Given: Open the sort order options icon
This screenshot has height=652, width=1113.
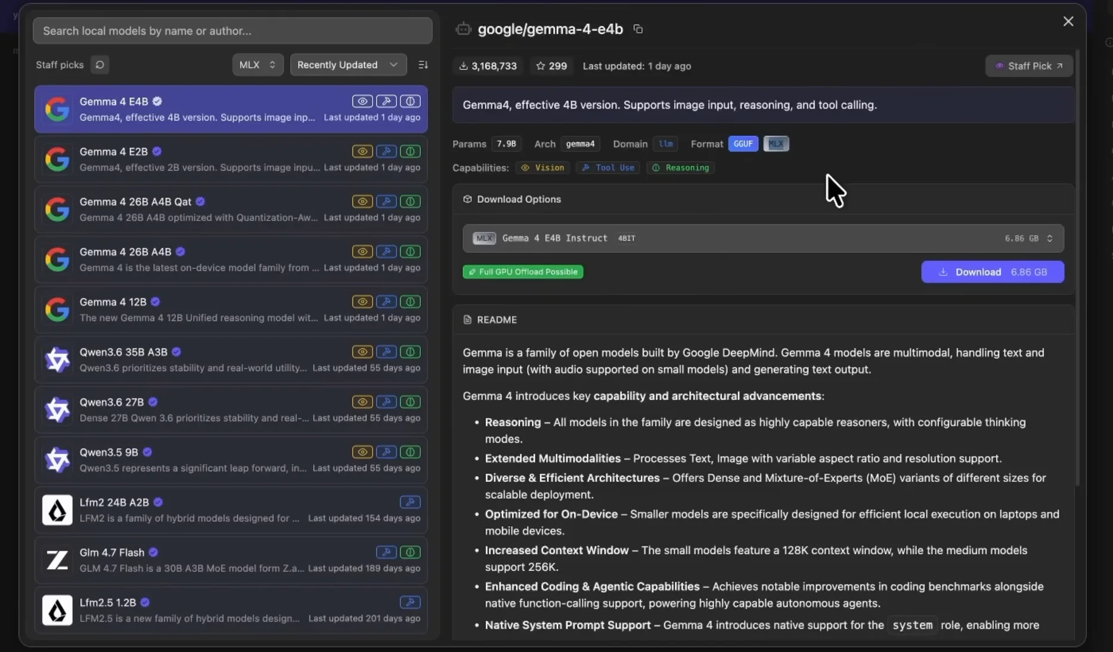Looking at the screenshot, I should coord(423,64).
